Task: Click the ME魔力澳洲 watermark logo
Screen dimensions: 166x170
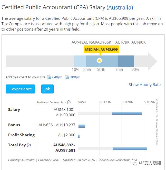Action: click(x=146, y=163)
